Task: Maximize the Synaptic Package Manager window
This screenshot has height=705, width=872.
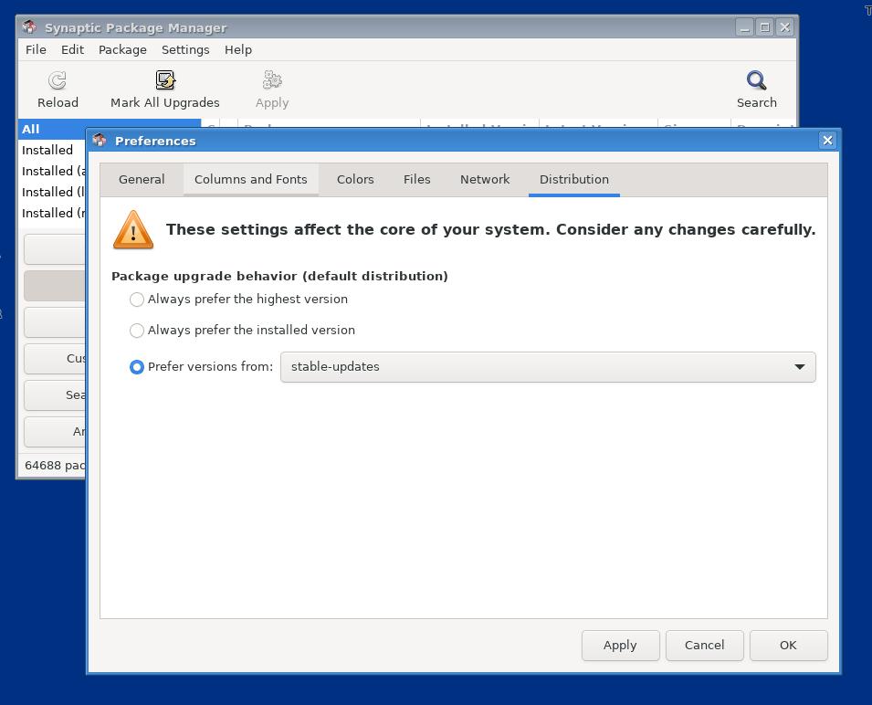Action: 764,27
